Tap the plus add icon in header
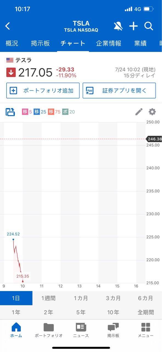 [133, 26]
